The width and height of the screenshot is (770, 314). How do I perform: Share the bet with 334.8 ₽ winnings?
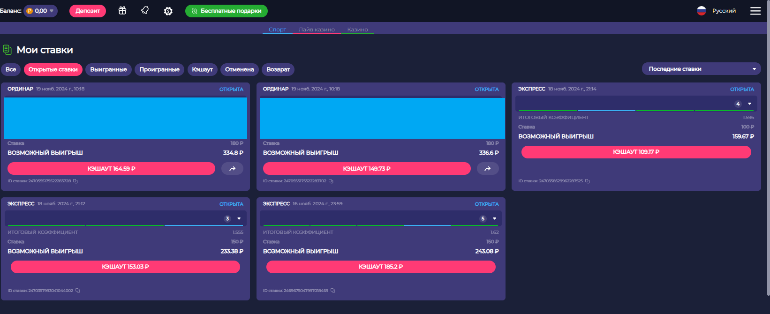point(232,169)
